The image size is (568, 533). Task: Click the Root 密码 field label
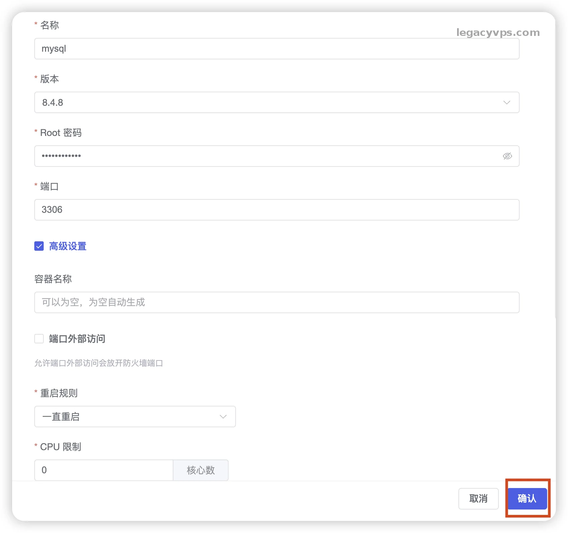coord(61,133)
